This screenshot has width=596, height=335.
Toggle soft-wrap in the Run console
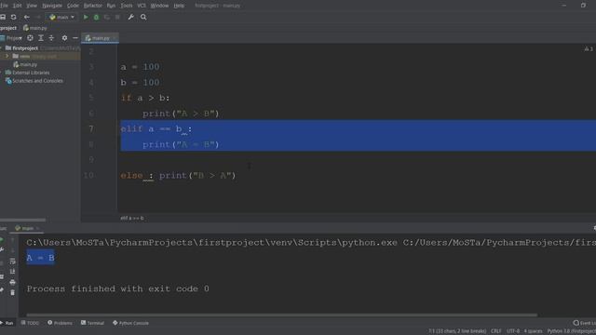click(x=12, y=261)
